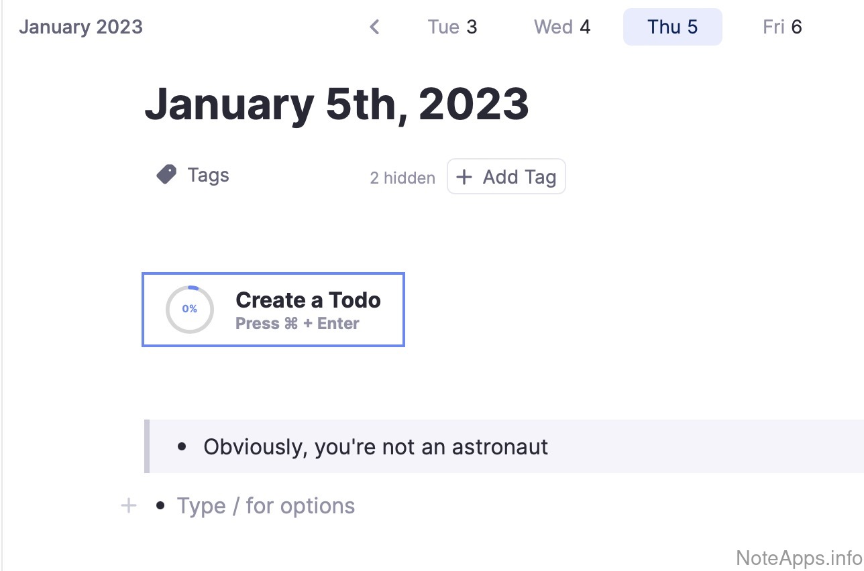The height and width of the screenshot is (571, 864).
Task: Click the "Press ⌘ + Enter" hint text
Action: tap(297, 324)
